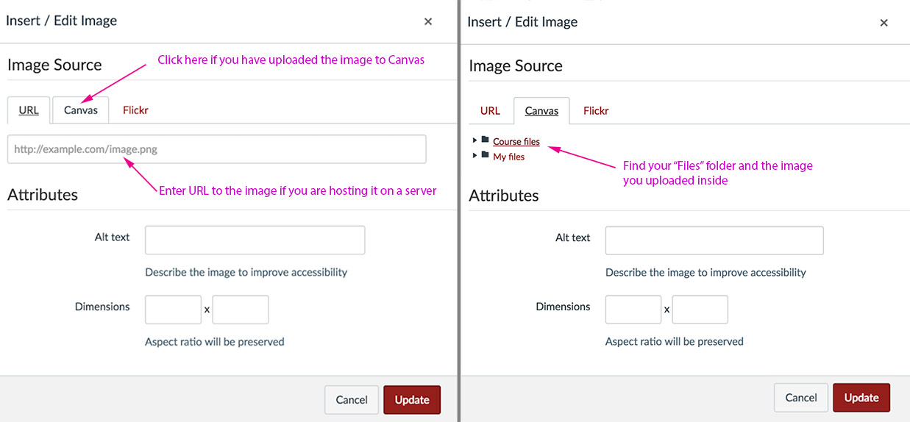
Task: Expand the My files tree arrow
Action: pyautogui.click(x=475, y=155)
